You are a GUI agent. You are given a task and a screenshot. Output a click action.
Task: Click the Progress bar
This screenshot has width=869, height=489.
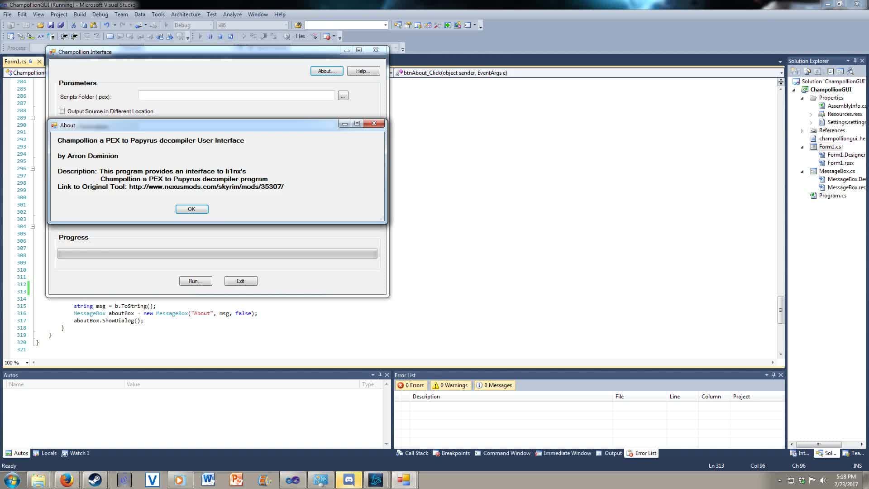pos(217,254)
